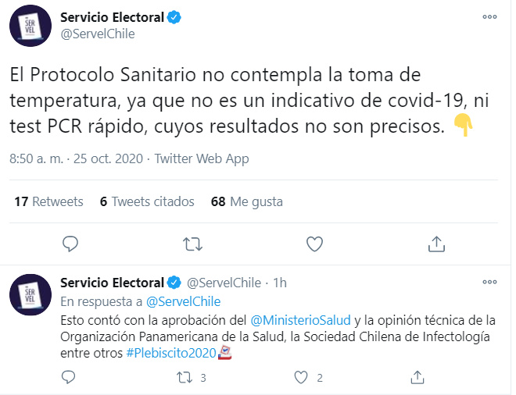Open @ServelChile in 'En respuesta a'
The height and width of the screenshot is (395, 516).
(184, 301)
